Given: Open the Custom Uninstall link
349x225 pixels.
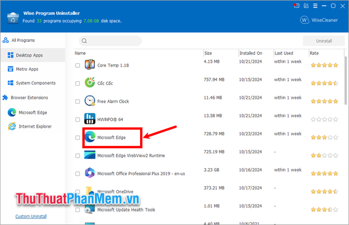Looking at the screenshot, I should (31, 217).
